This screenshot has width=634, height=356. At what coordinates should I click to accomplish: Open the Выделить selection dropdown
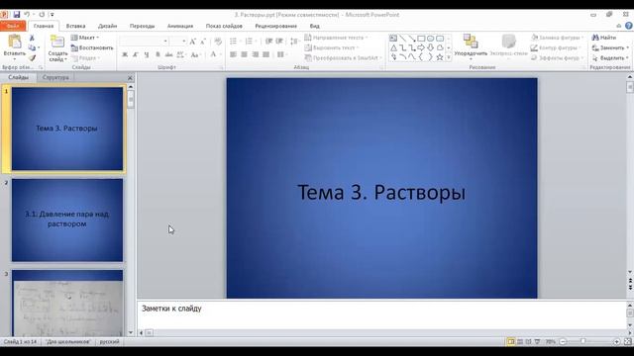click(x=610, y=58)
